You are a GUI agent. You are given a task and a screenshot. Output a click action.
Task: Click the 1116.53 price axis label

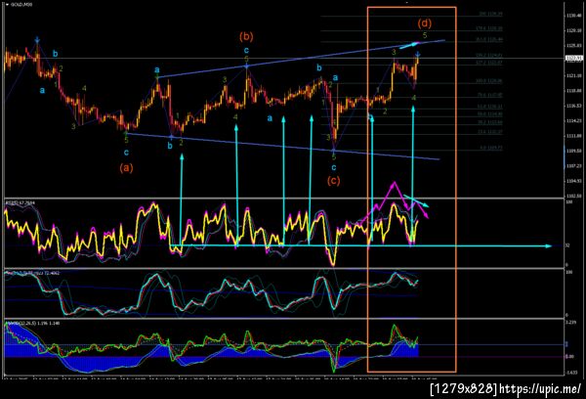[573, 106]
